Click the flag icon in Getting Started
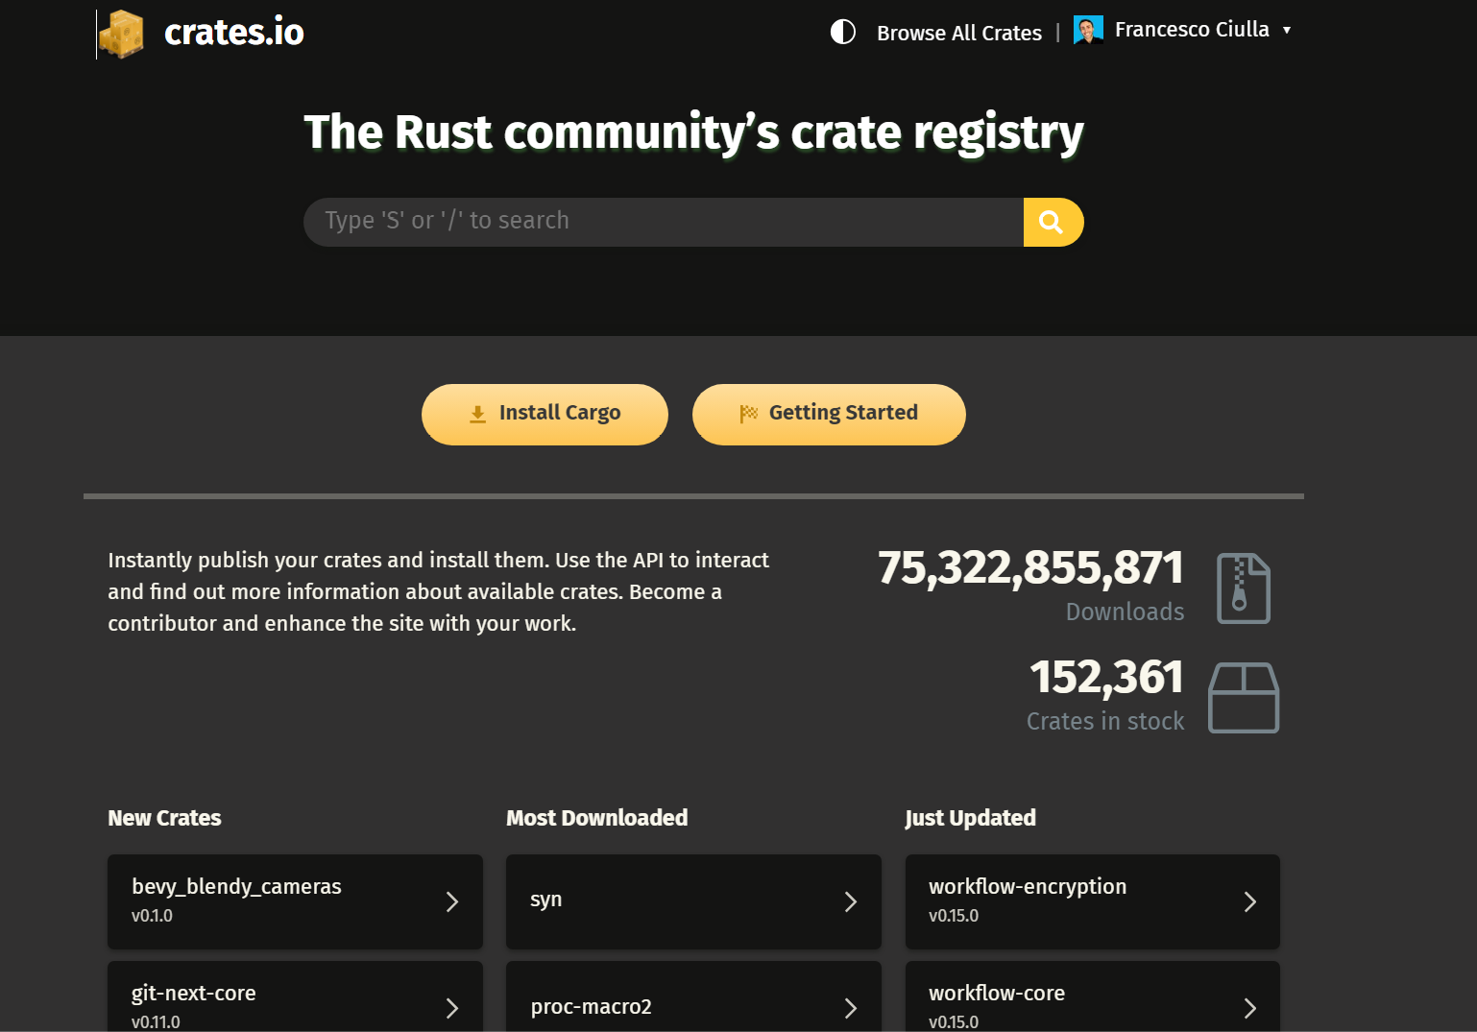The width and height of the screenshot is (1477, 1032). click(x=749, y=414)
